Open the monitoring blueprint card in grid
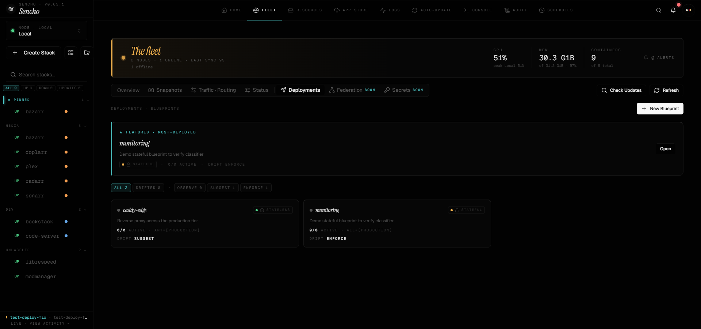 [397, 224]
